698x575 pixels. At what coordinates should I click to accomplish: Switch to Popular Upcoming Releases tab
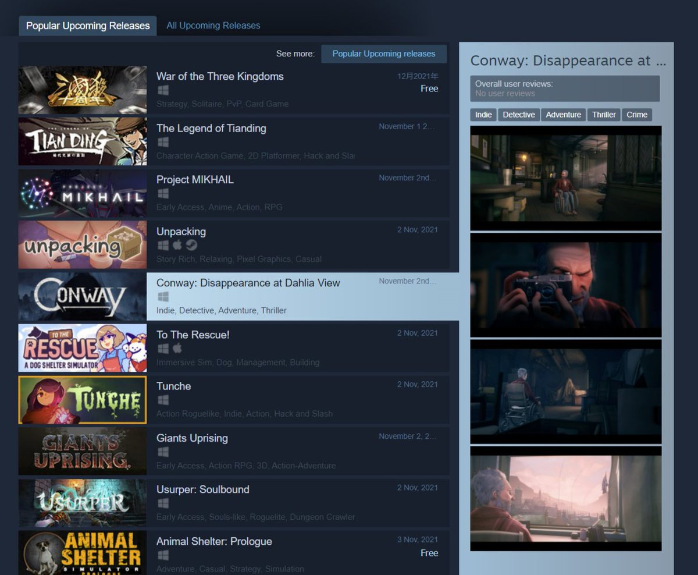tap(88, 26)
